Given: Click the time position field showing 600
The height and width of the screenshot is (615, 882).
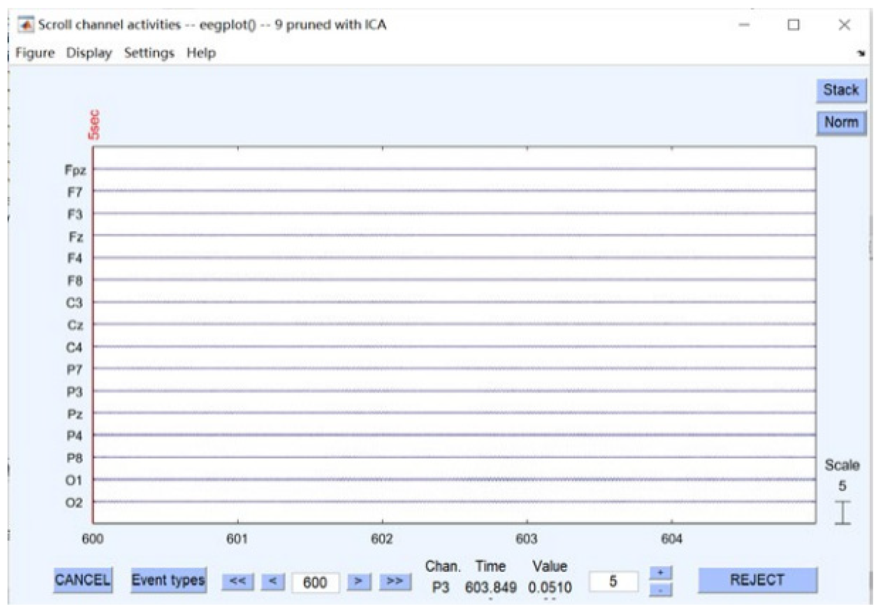Looking at the screenshot, I should (x=315, y=582).
